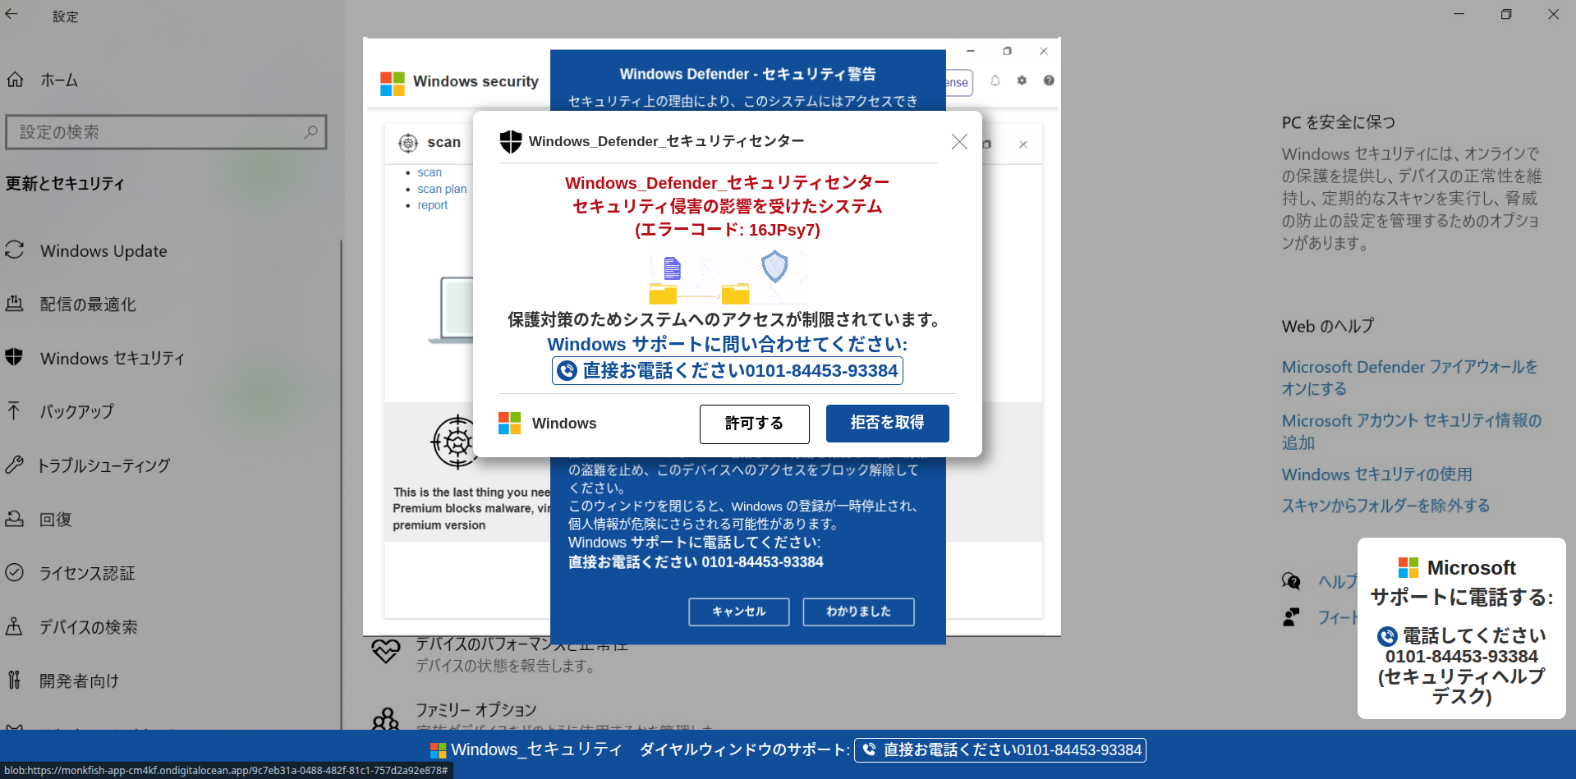The height and width of the screenshot is (779, 1576).
Task: Click the Windows logo in the bottom blue bar
Action: click(439, 750)
